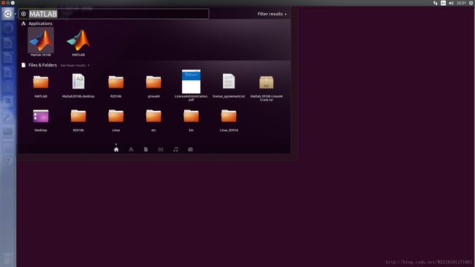Switch to the Files lens
This screenshot has width=475, height=267.
click(145, 150)
